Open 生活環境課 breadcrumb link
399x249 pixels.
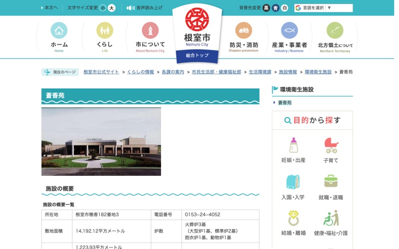pos(260,72)
